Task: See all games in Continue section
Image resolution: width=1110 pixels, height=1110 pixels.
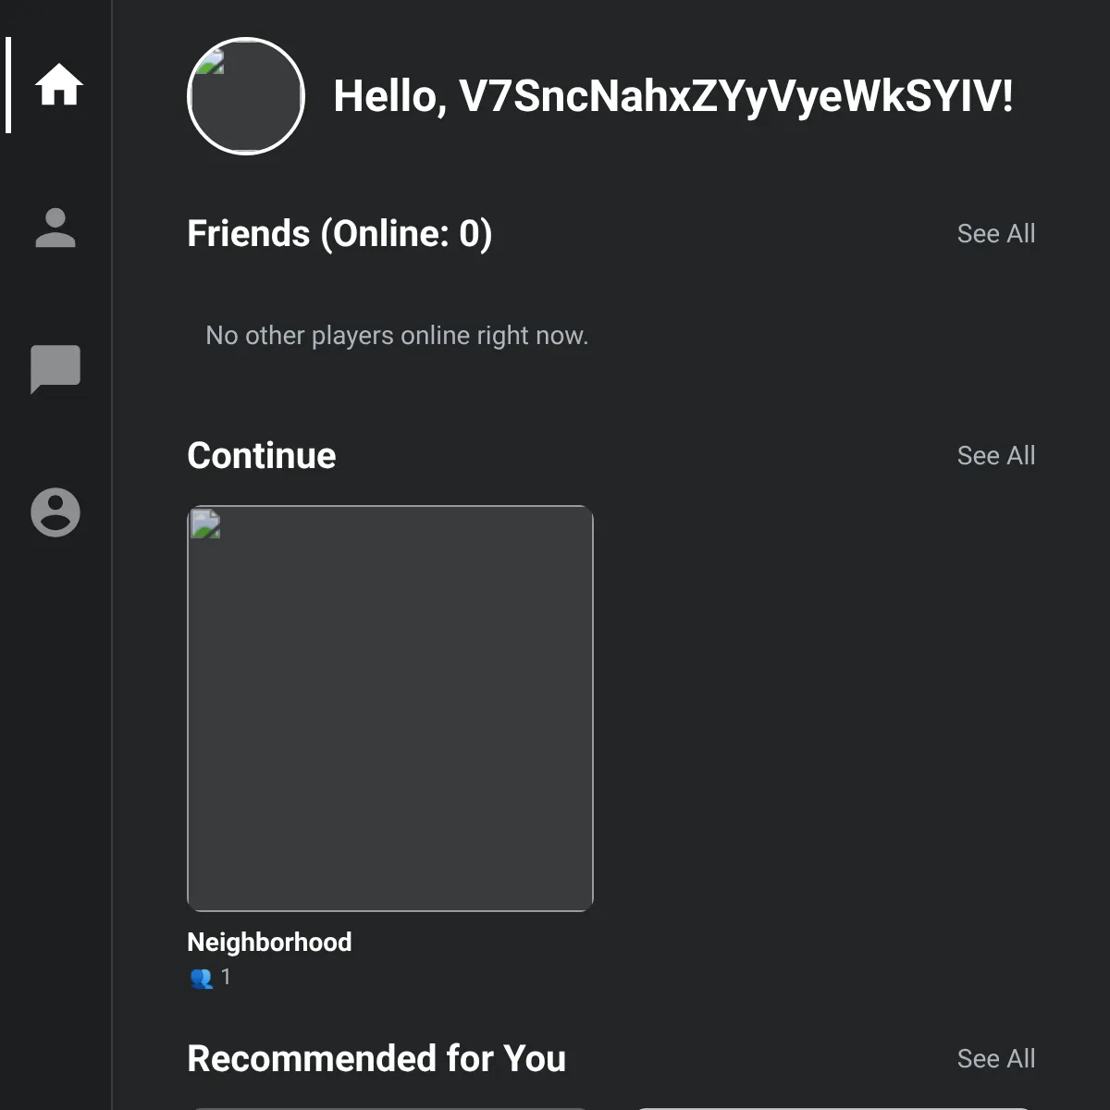Action: point(996,455)
